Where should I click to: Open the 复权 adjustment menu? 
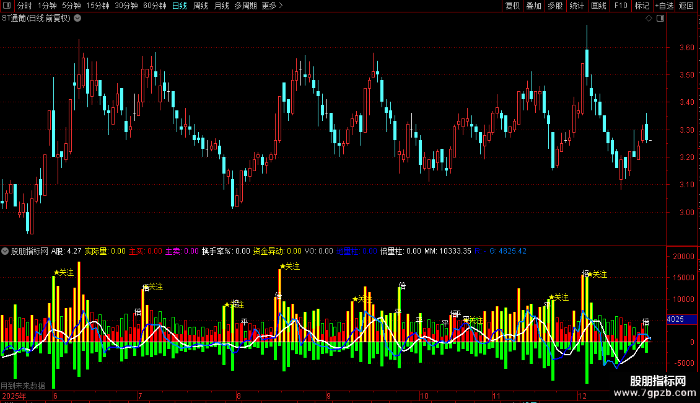click(x=512, y=6)
